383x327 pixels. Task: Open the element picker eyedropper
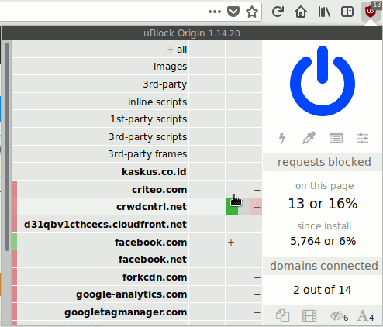[309, 138]
